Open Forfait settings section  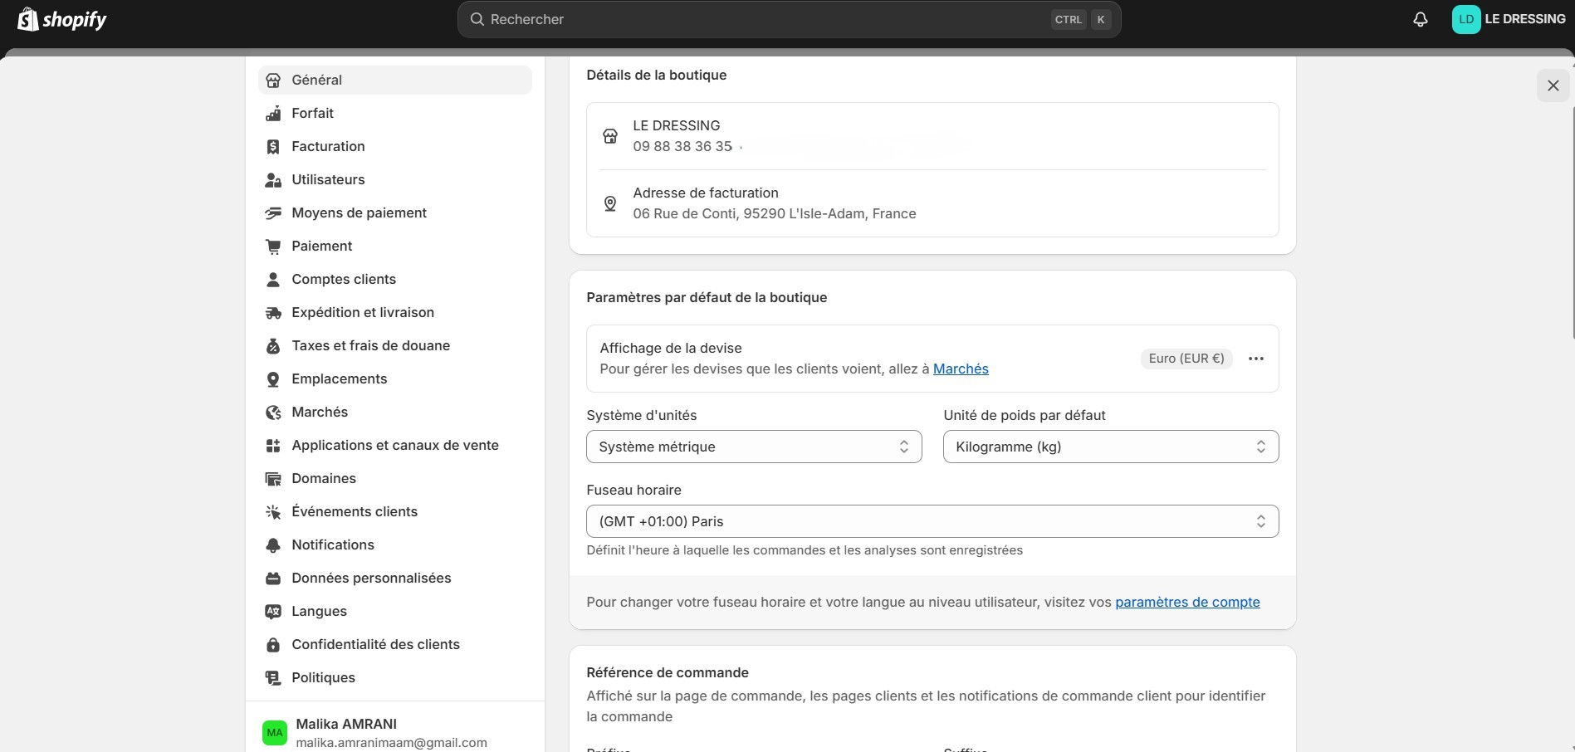395,113
